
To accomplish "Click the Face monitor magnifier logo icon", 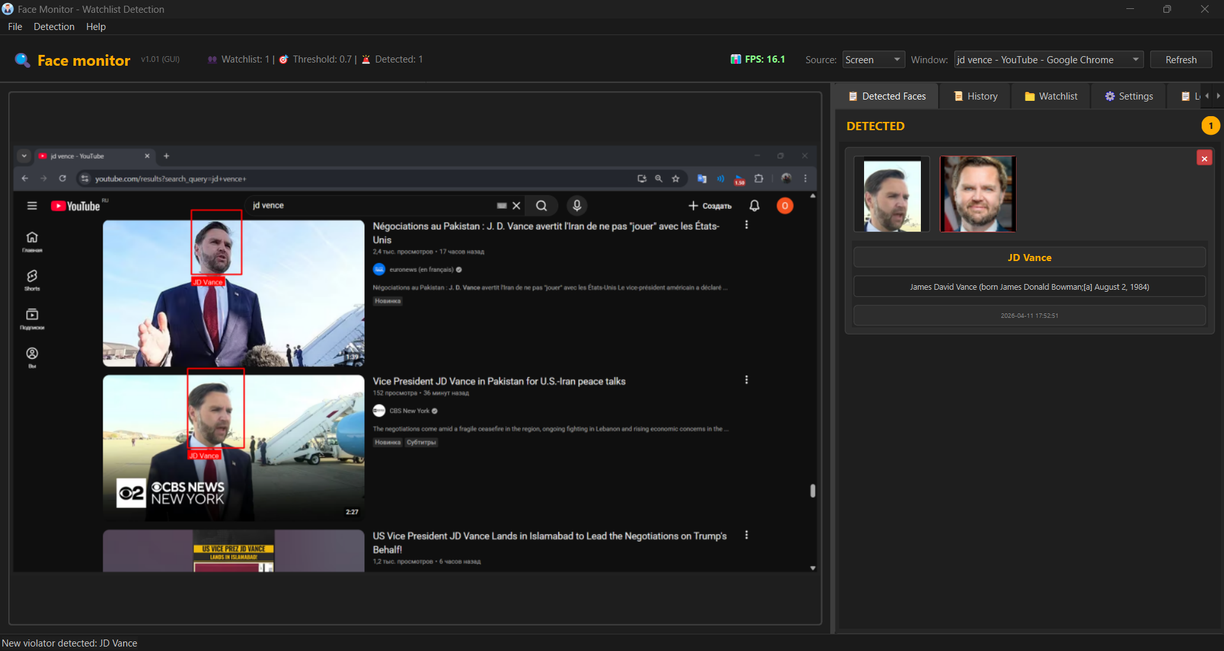I will click(x=22, y=60).
